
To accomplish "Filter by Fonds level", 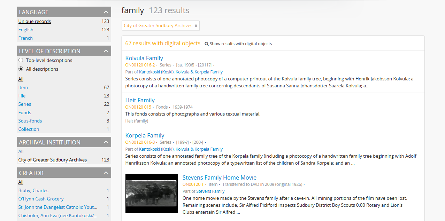I will pos(25,112).
